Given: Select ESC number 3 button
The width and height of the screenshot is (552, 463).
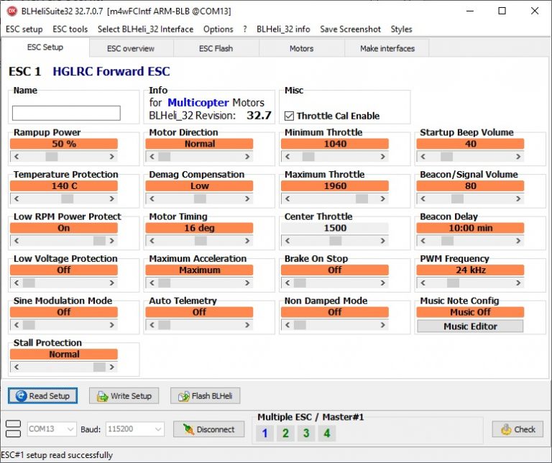Looking at the screenshot, I should [306, 433].
